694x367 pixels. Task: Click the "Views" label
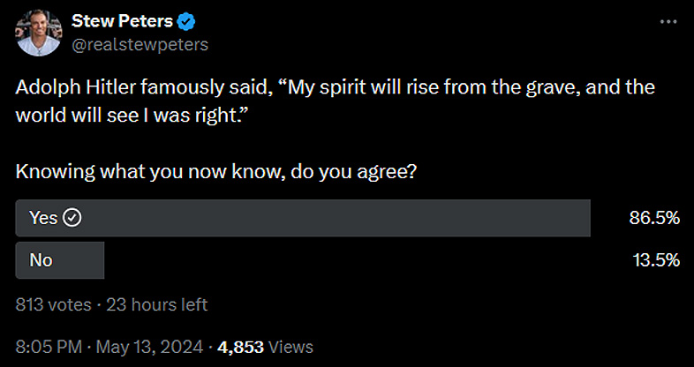tap(291, 347)
